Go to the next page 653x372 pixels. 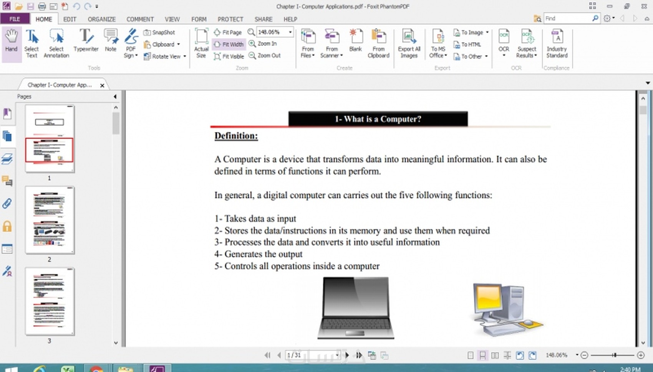point(347,355)
